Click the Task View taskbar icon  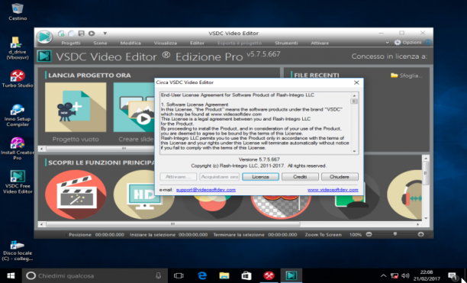coord(179,276)
